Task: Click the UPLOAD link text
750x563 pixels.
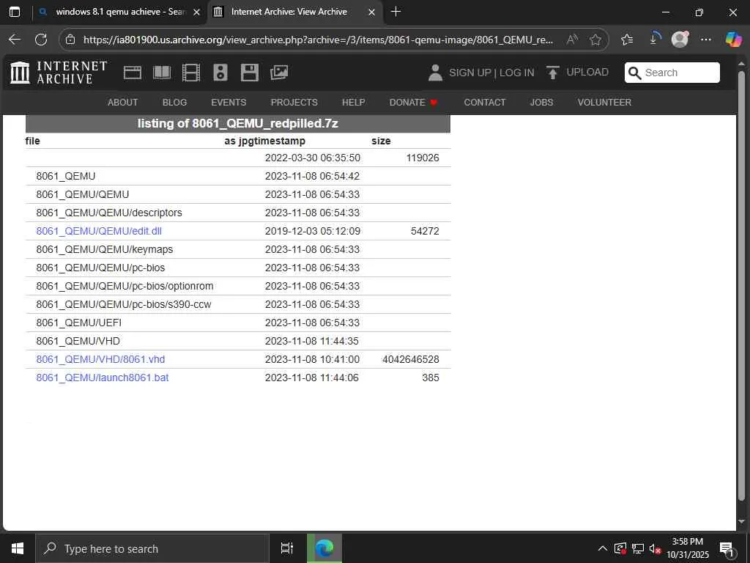Action: tap(587, 73)
